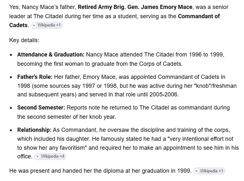
Task: Click the bullet before Attendance & Graduation
Action: (11, 55)
